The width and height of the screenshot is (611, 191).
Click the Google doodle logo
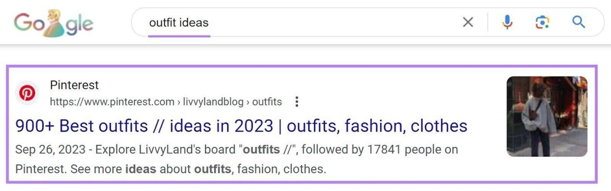[x=53, y=23]
